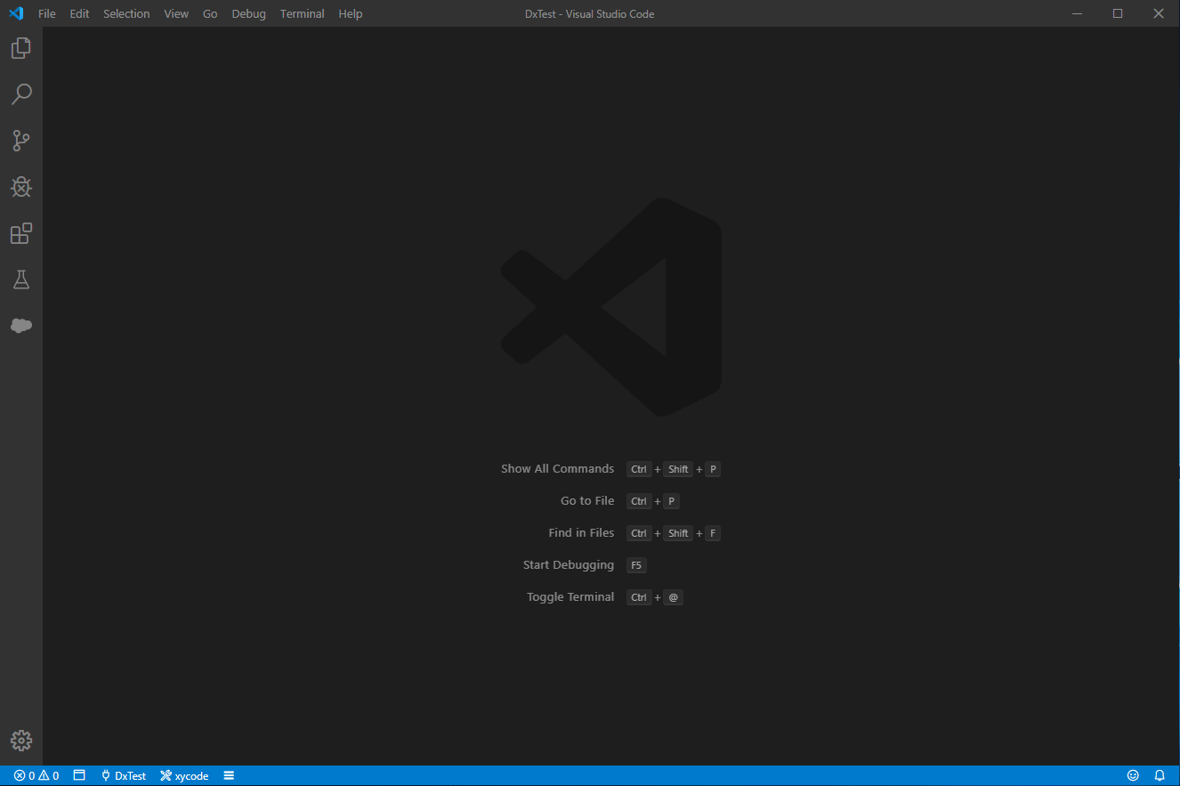Open the Help menu
The height and width of the screenshot is (786, 1180).
351,13
